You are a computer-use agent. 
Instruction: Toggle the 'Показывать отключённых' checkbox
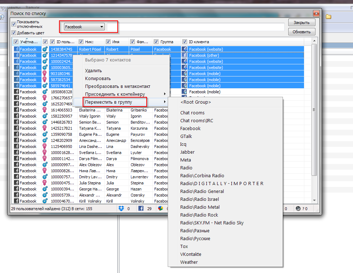point(14,24)
